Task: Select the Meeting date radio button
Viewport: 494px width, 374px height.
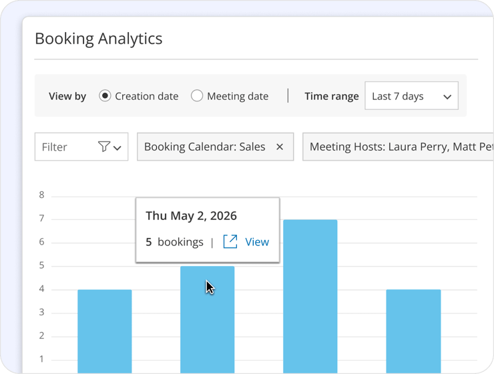Action: point(197,95)
